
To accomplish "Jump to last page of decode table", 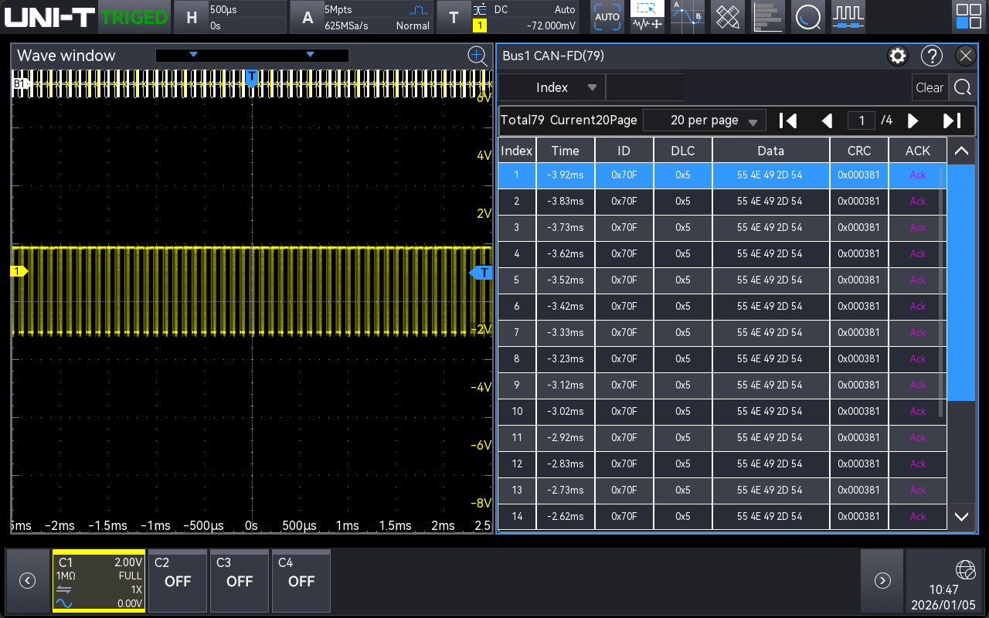I will click(952, 121).
